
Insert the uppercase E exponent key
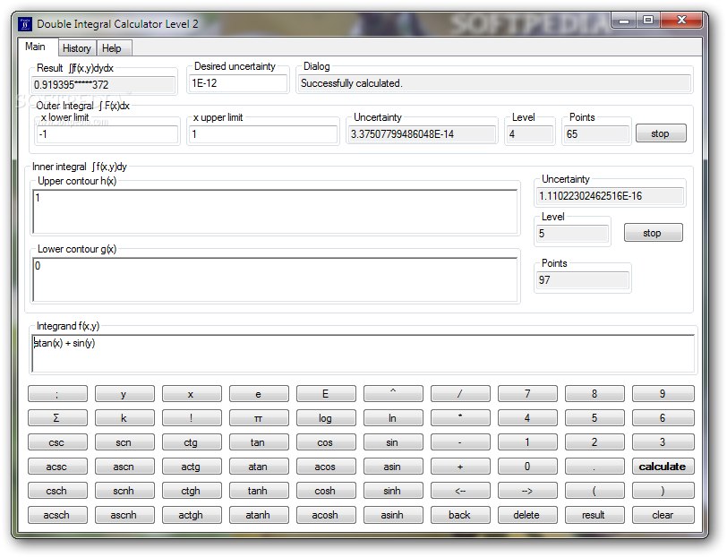tap(326, 394)
